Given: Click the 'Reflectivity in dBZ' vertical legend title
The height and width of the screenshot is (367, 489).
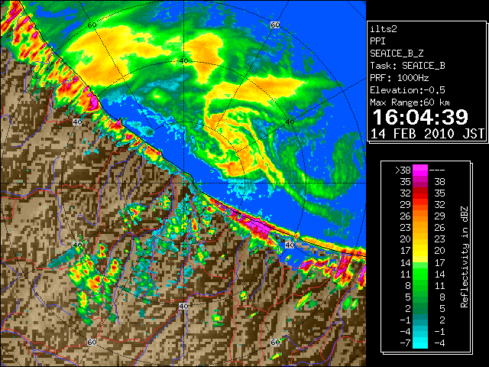Looking at the screenshot, I should [465, 257].
